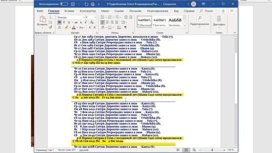The height and width of the screenshot is (153, 272).
Task: Toggle Center paragraph alignment
Action: pyautogui.click(x=107, y=22)
